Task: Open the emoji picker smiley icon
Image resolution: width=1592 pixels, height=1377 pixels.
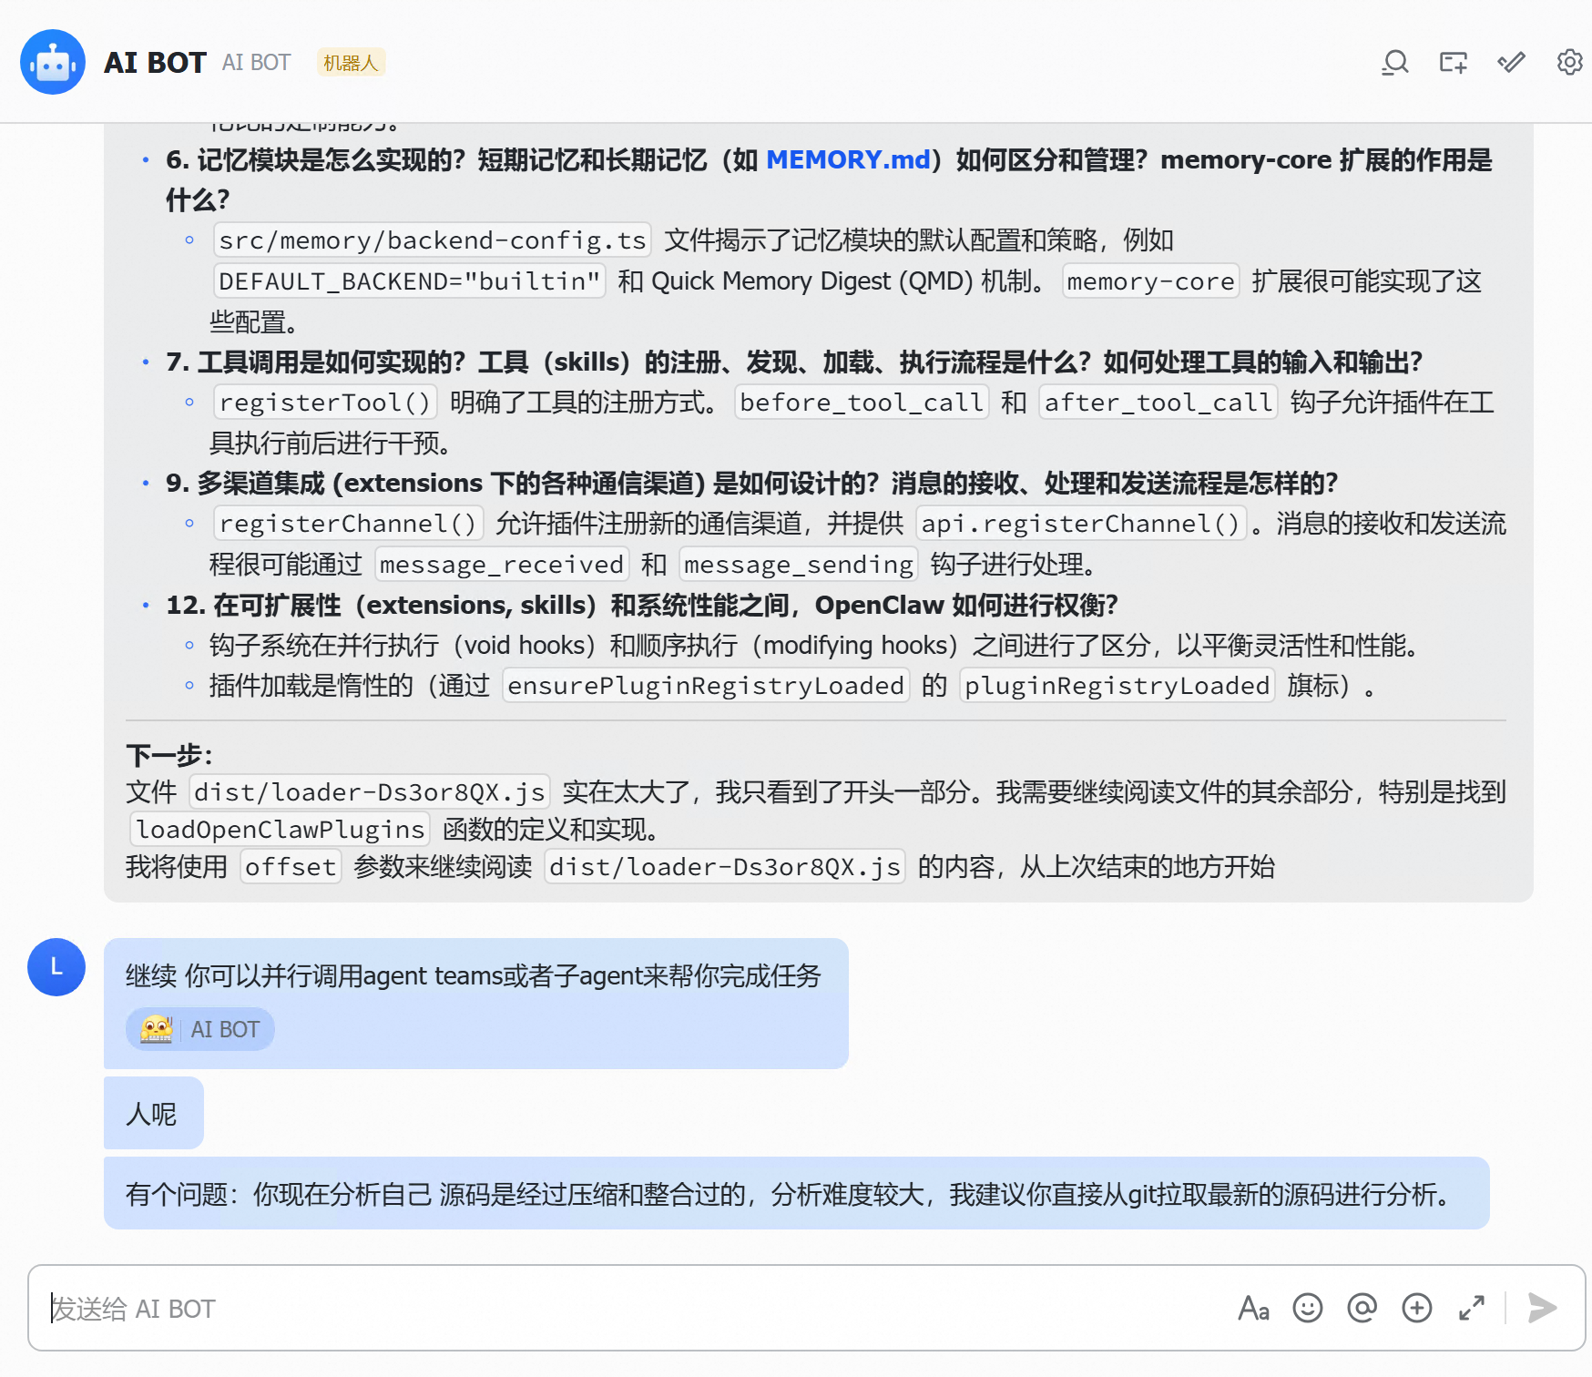Action: tap(1308, 1309)
